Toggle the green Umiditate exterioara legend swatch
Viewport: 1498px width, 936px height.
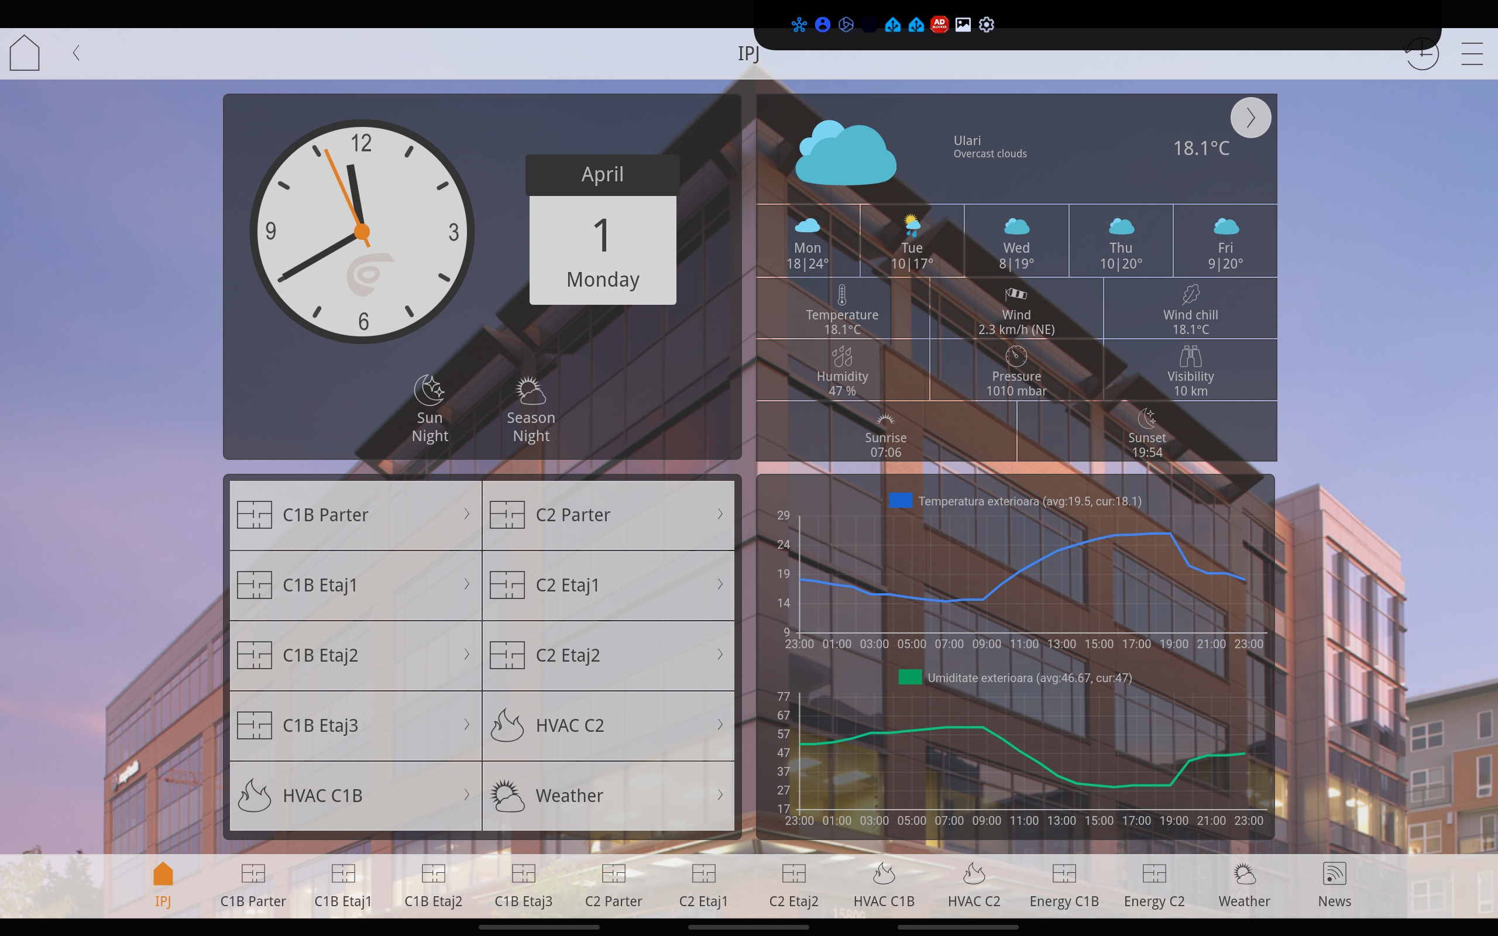pyautogui.click(x=909, y=678)
